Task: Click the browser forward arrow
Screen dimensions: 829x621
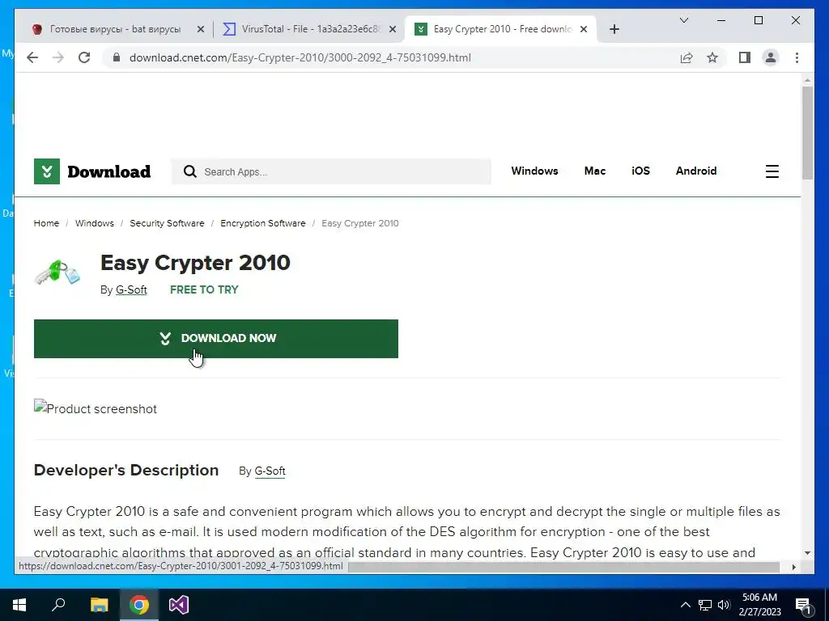Action: (x=58, y=57)
